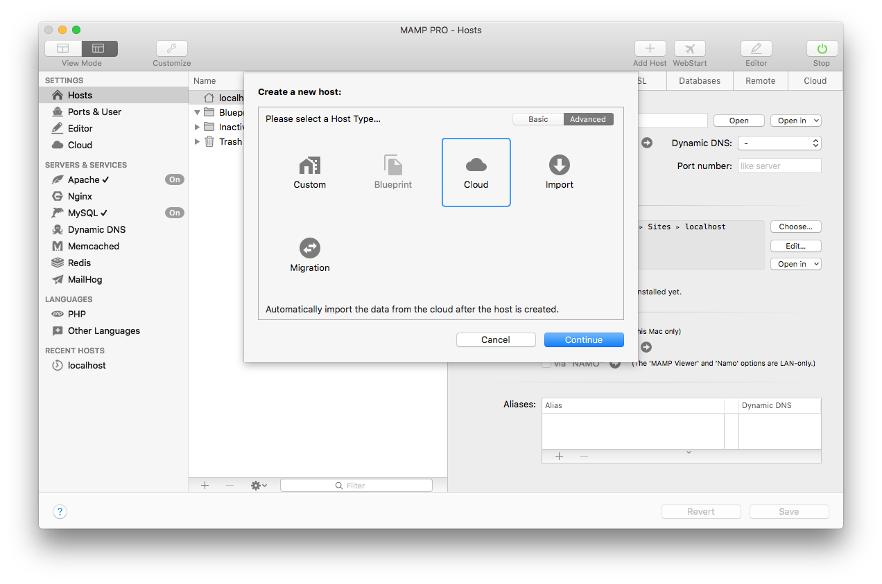
Task: Open Memcached settings in the sidebar
Action: tap(92, 246)
